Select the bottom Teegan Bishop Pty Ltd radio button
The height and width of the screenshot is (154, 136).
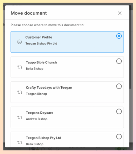(x=119, y=136)
